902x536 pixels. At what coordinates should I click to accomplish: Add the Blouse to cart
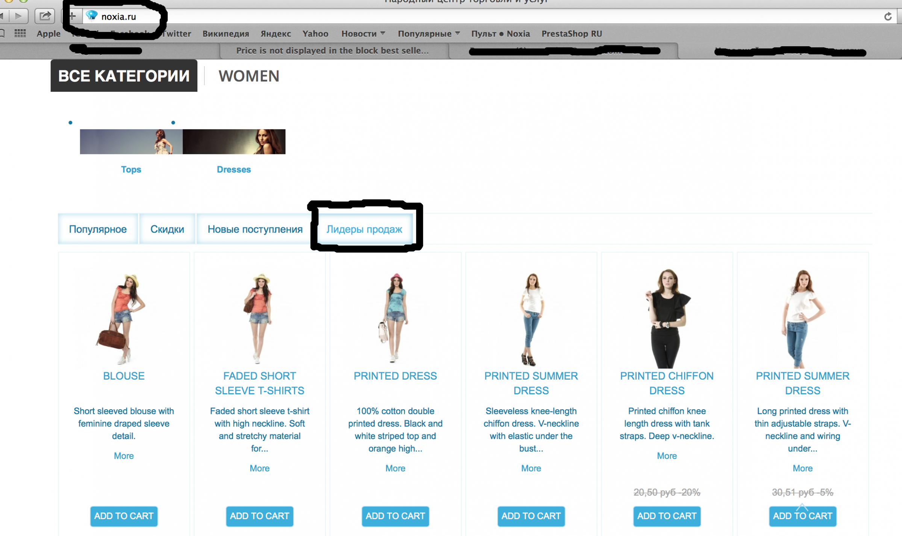pos(124,516)
